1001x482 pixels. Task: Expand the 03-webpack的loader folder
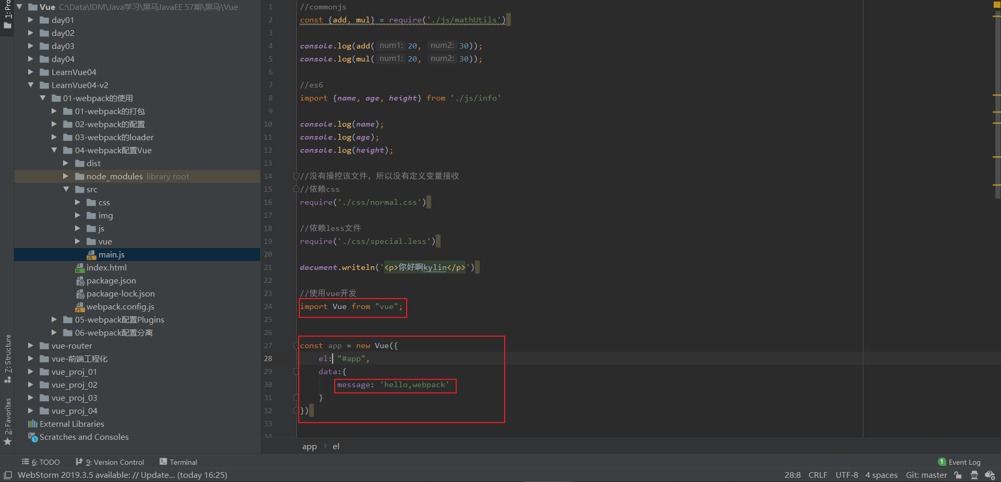pyautogui.click(x=54, y=137)
